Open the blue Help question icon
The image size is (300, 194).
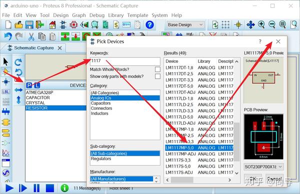click(x=149, y=25)
